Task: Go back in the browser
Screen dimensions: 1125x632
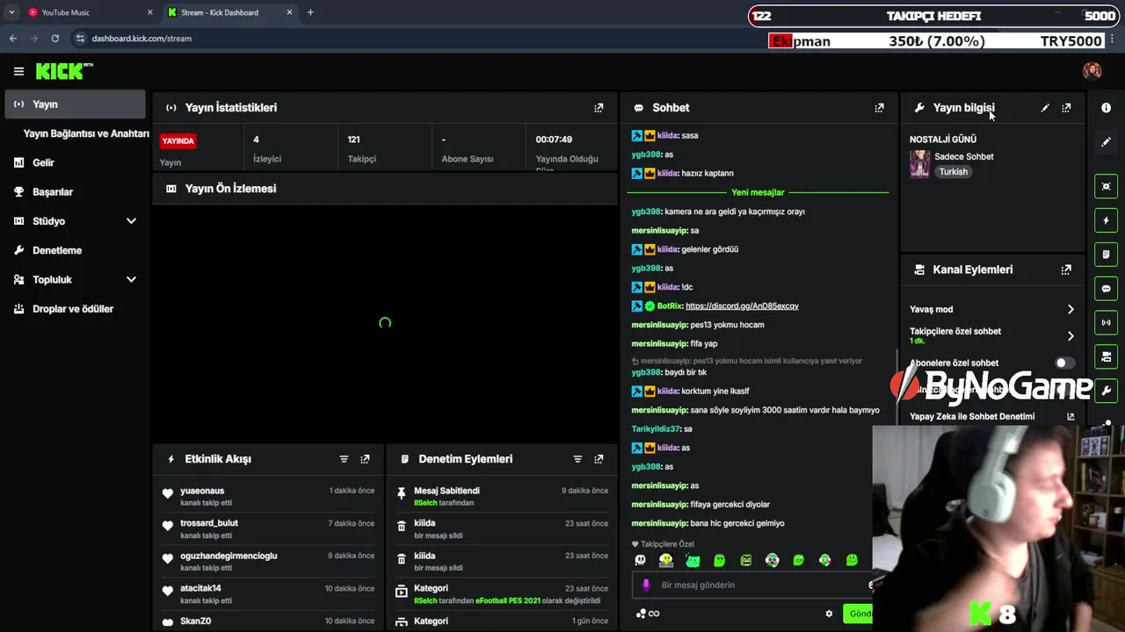Action: point(13,39)
